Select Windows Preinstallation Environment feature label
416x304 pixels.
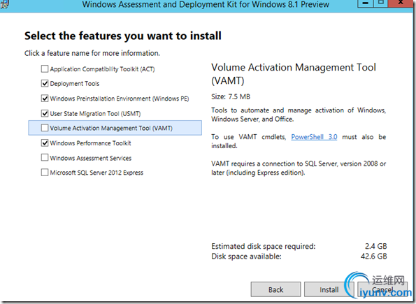(120, 99)
